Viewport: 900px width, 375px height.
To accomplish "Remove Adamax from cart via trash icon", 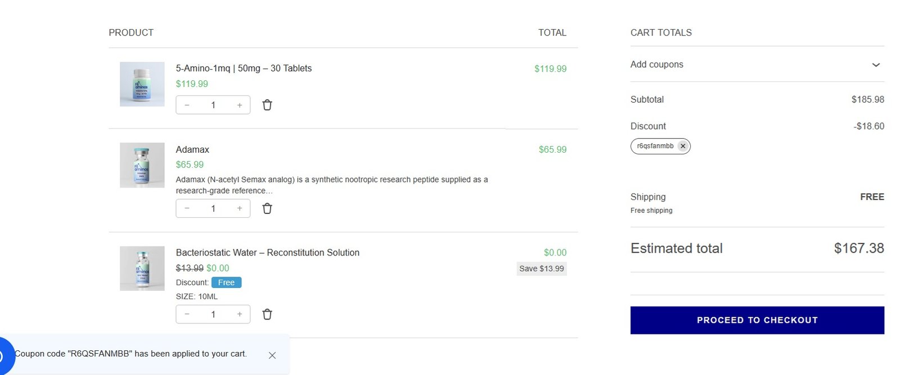I will (267, 208).
